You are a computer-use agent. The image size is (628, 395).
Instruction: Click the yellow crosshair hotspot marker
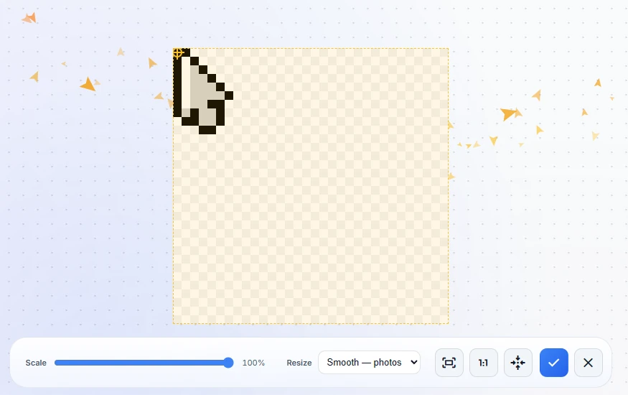pos(178,53)
